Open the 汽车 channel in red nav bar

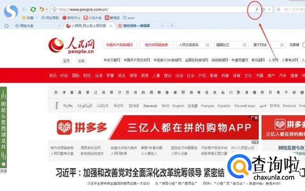(283, 76)
